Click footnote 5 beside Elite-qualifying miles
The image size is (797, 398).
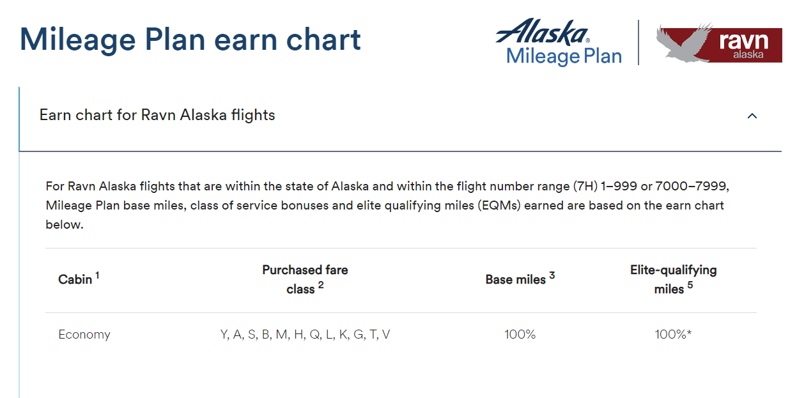[690, 286]
